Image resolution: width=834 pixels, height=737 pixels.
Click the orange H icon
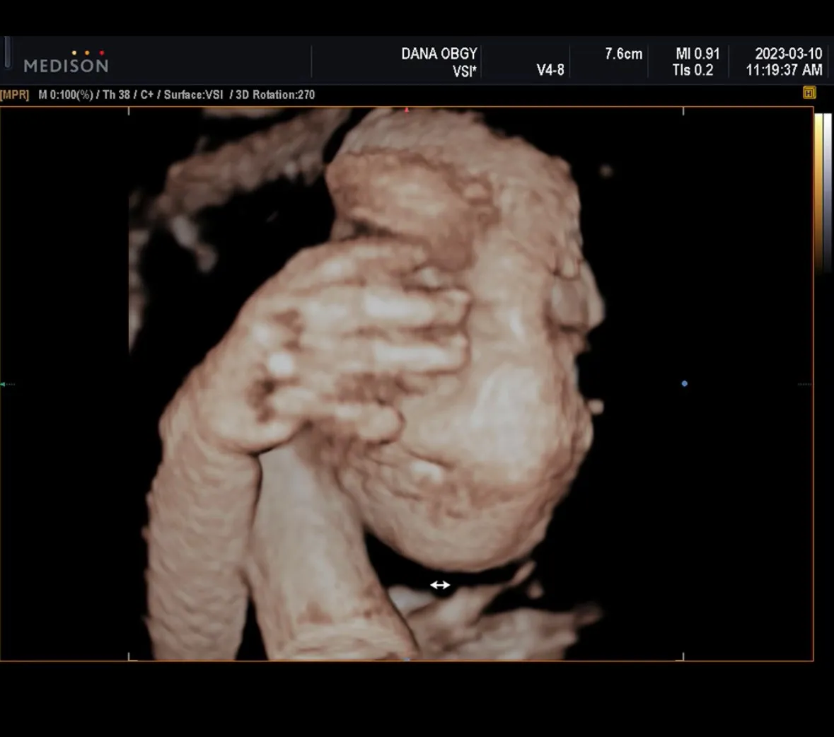pyautogui.click(x=809, y=93)
